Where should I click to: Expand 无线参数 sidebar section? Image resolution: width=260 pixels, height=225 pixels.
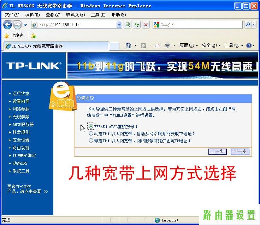pyautogui.click(x=21, y=117)
